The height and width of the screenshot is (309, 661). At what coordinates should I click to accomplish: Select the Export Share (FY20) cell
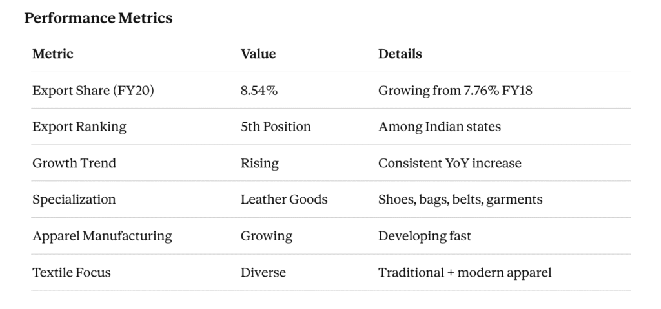coord(93,91)
